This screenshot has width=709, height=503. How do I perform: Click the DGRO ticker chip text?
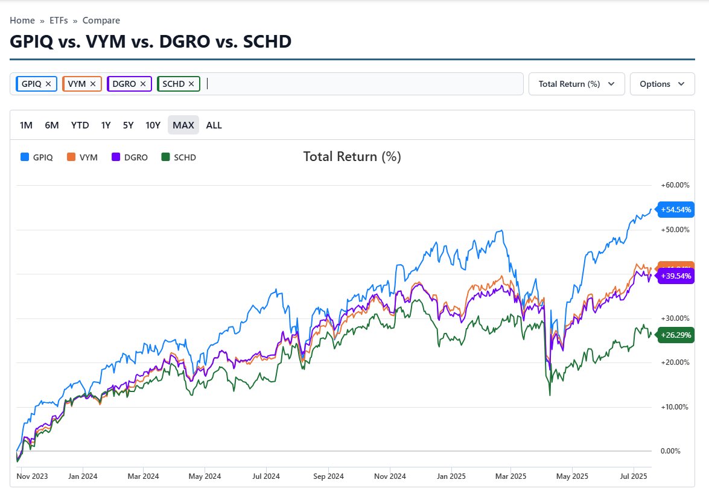coord(124,84)
